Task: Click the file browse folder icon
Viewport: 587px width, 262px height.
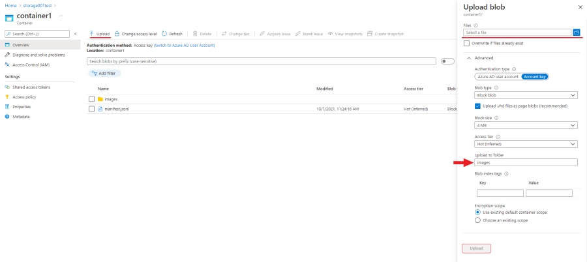Action: coord(576,32)
